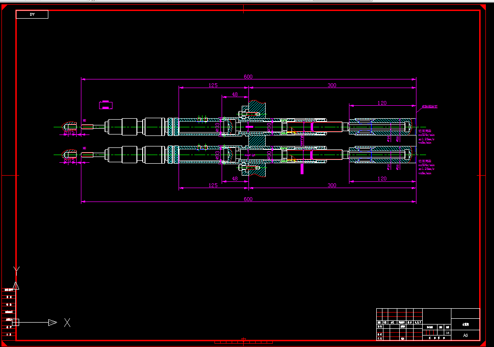The height and width of the screenshot is (347, 494).
Task: Select the 1:1 scale cell in title block
Action: coord(448,333)
